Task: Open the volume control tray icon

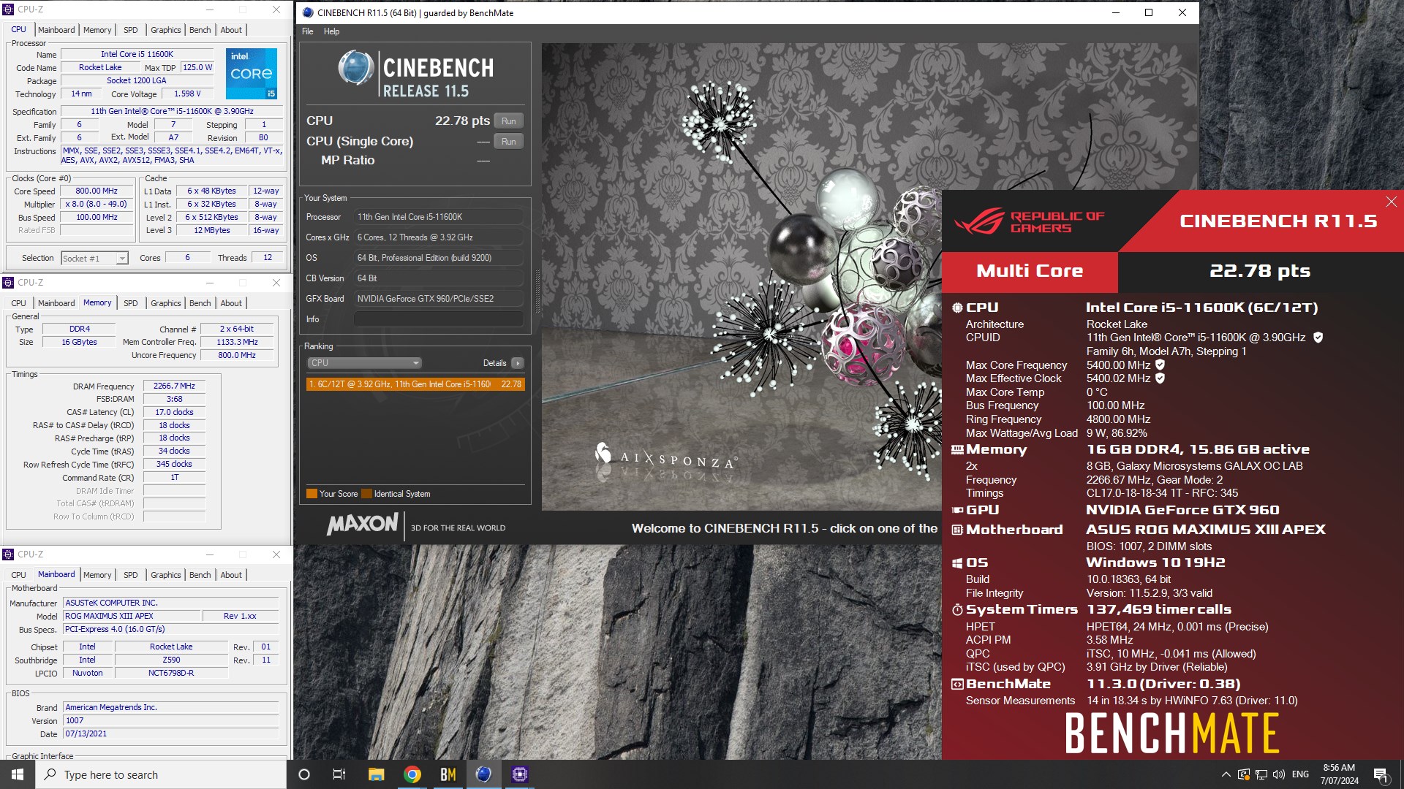Action: click(1279, 774)
